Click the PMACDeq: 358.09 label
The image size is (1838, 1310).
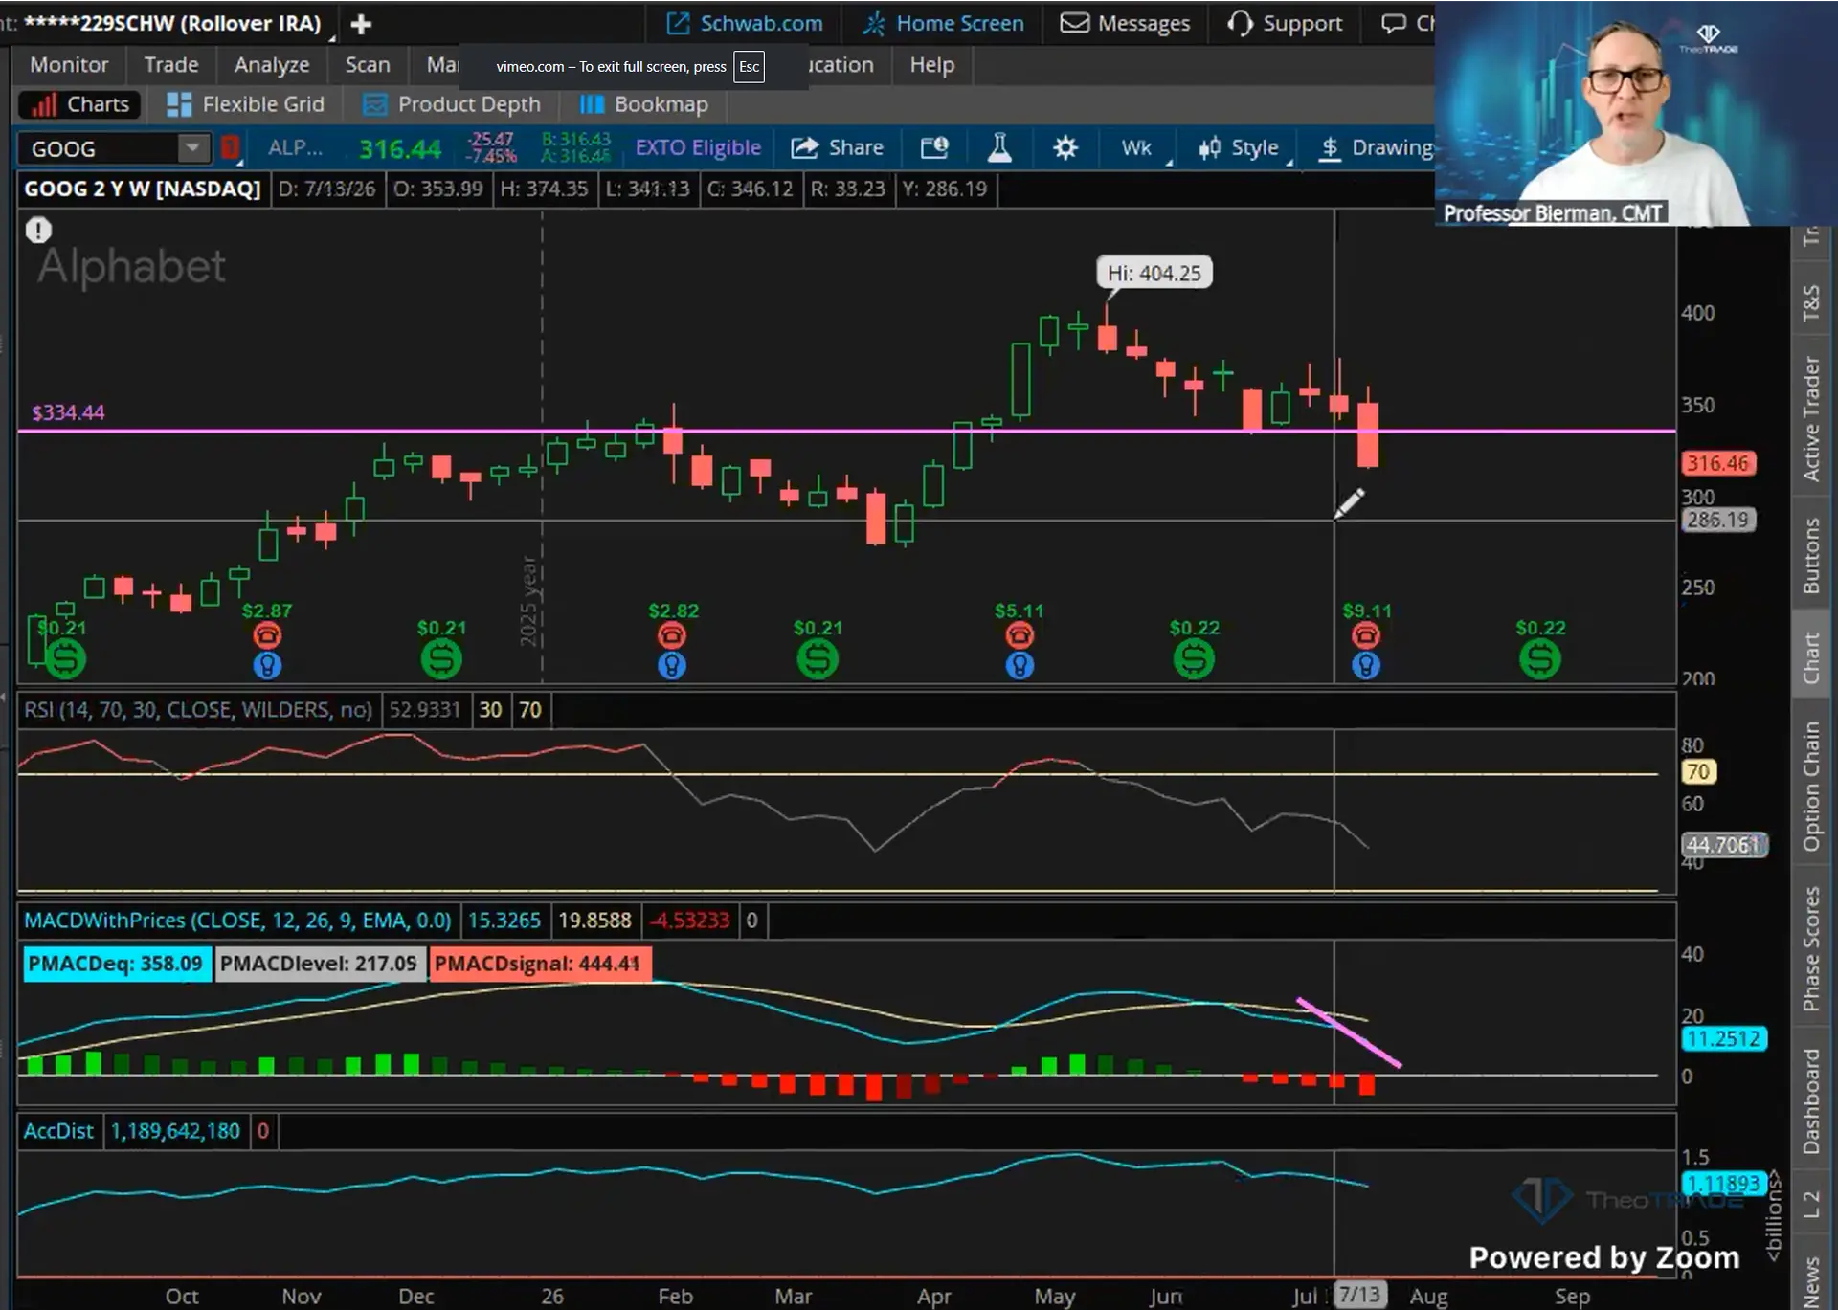click(115, 964)
